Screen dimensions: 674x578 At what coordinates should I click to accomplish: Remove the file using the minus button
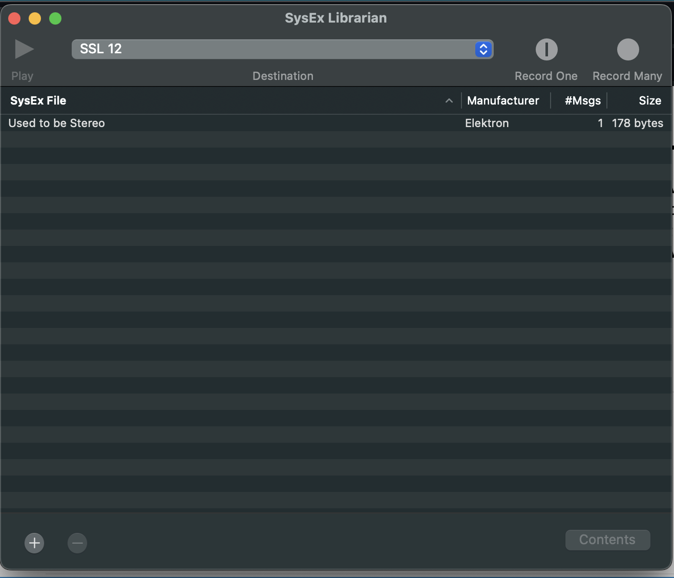[x=77, y=543]
